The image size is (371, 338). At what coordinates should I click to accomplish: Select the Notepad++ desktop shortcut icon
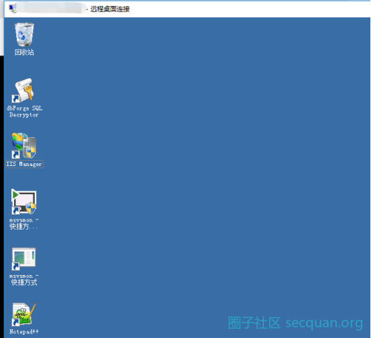coord(24,314)
